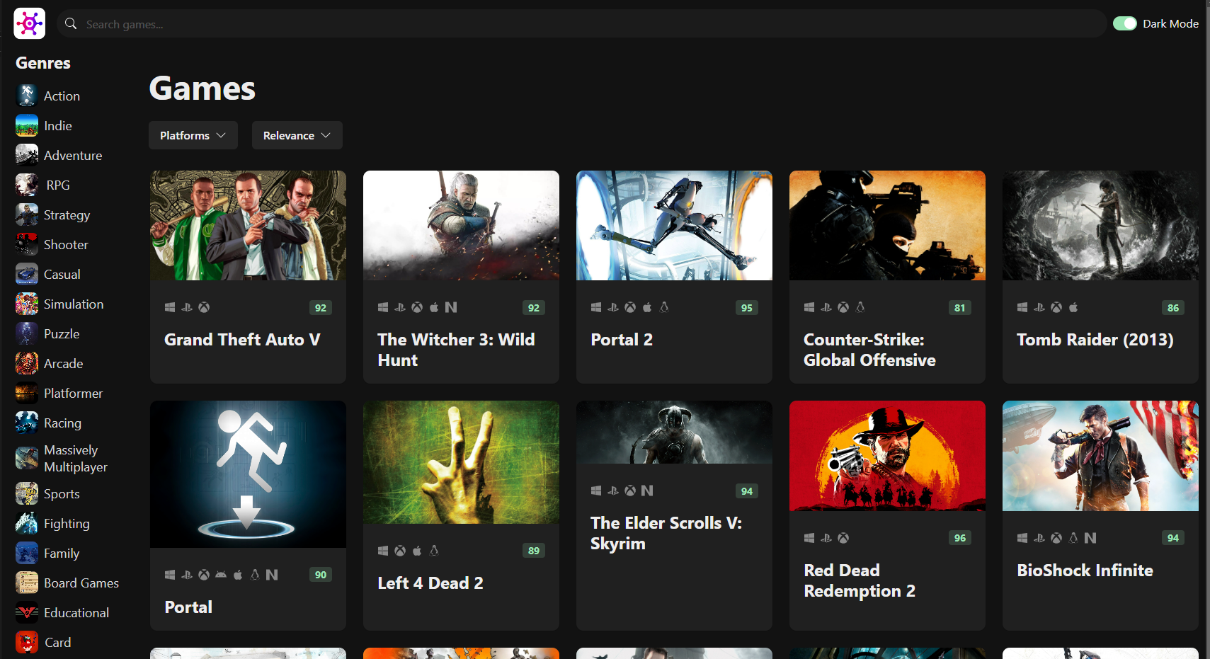Click the purple app logo
The image size is (1210, 659).
click(29, 23)
